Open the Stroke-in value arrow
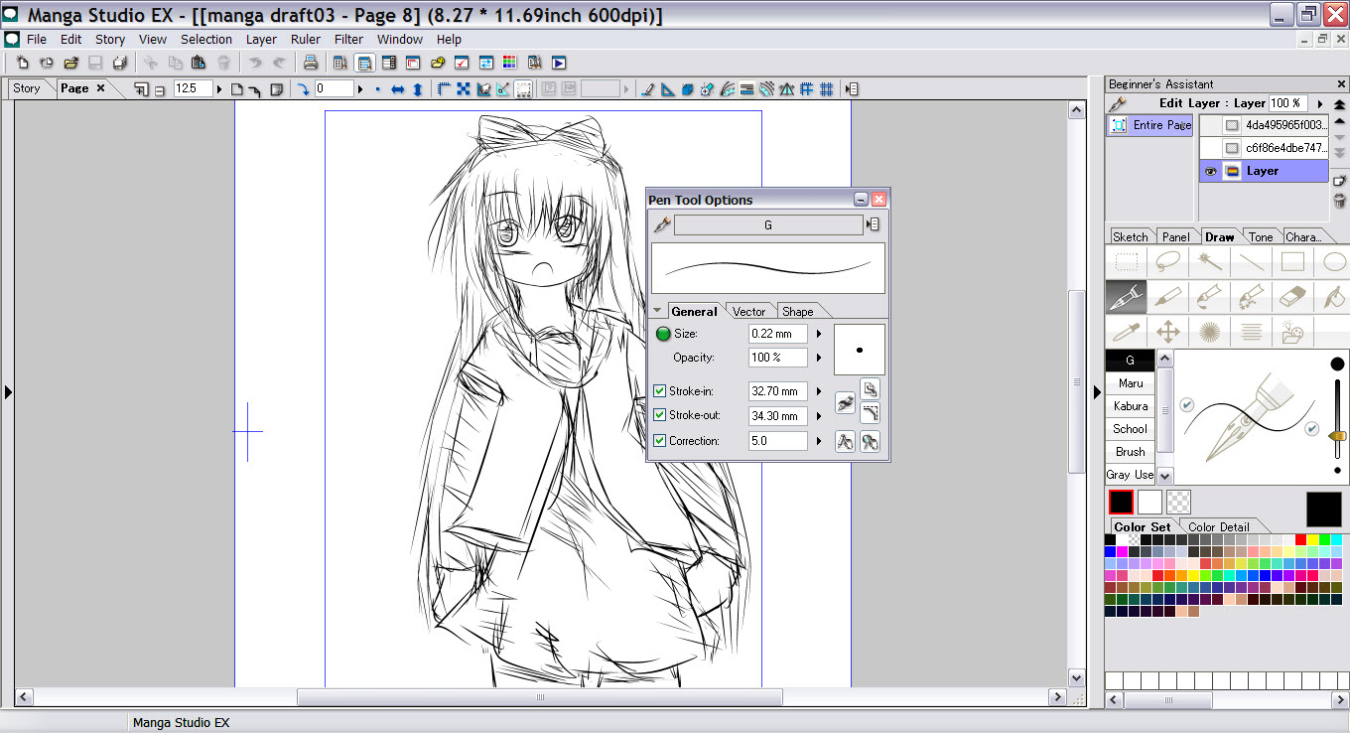 (x=819, y=391)
